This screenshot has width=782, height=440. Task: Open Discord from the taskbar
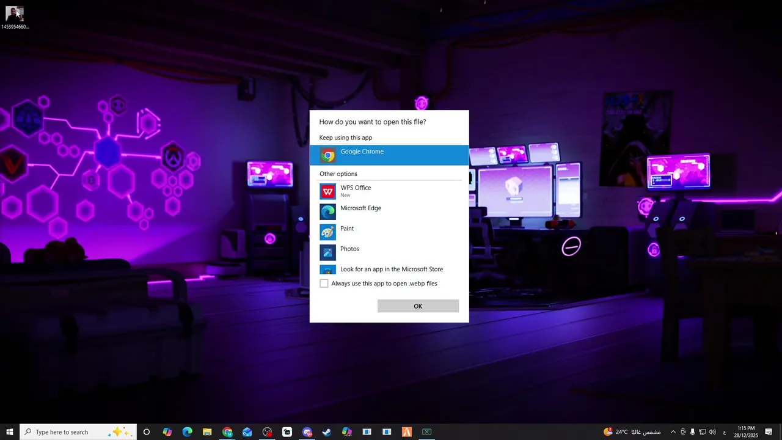[307, 432]
